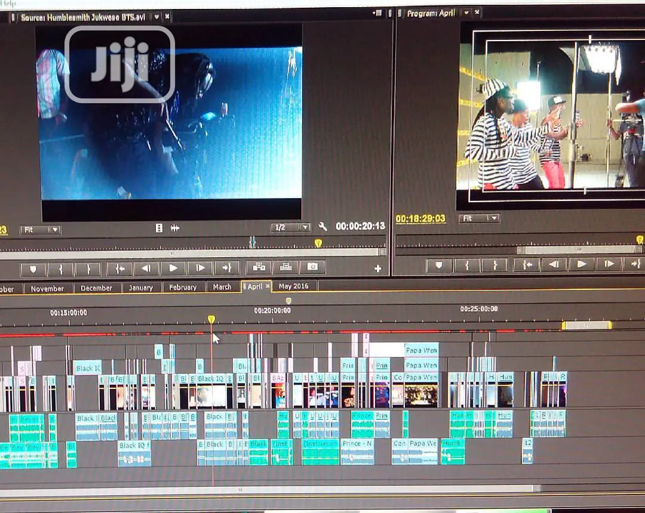Open Source panel flyout menu
Viewport: 645px width, 513px height.
click(x=377, y=13)
